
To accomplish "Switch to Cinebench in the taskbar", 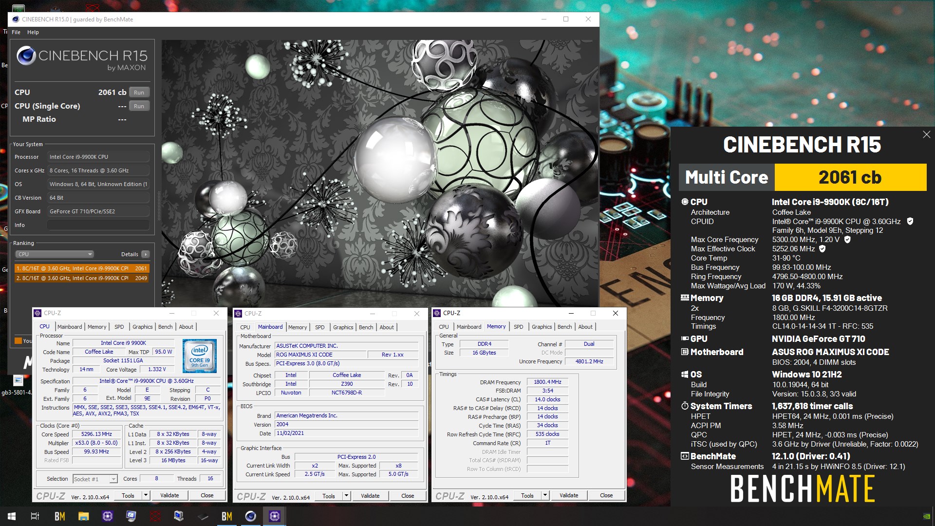I will coord(251,516).
